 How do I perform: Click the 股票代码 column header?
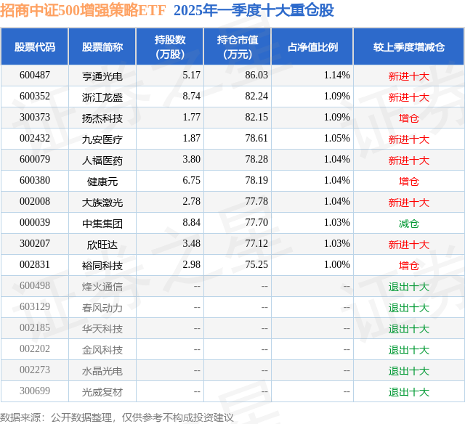click(x=35, y=46)
